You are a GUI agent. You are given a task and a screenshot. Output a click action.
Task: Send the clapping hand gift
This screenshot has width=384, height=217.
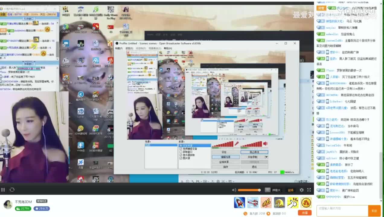pos(293,203)
